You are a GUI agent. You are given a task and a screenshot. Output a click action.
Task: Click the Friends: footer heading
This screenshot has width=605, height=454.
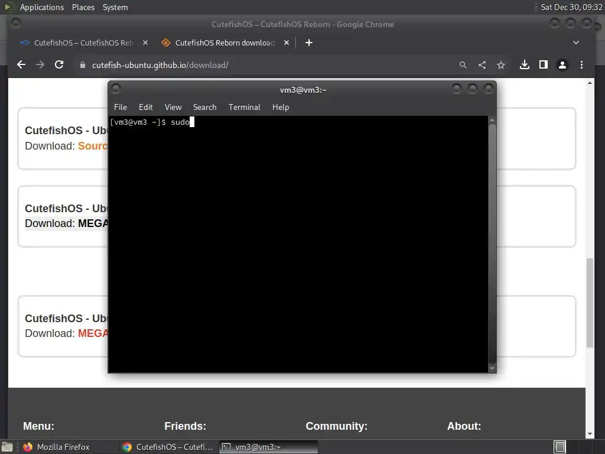click(185, 426)
